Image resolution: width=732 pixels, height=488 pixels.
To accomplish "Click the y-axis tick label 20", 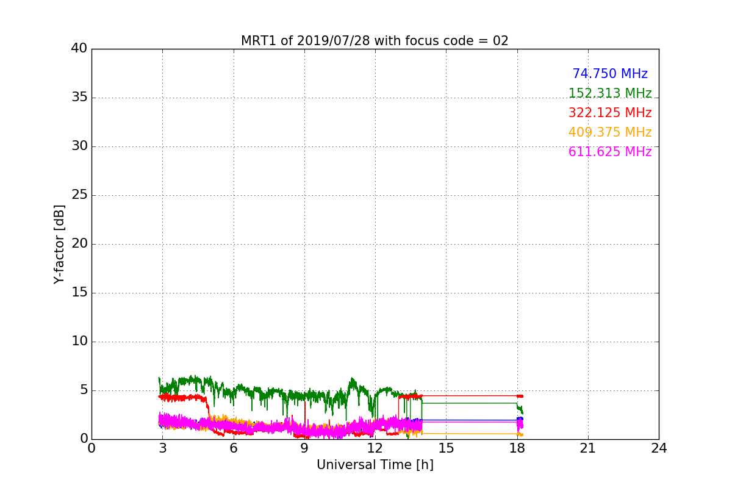I will coord(79,244).
